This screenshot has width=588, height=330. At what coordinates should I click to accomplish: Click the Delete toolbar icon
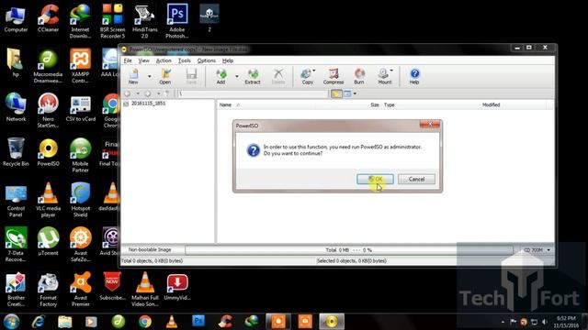pyautogui.click(x=278, y=76)
